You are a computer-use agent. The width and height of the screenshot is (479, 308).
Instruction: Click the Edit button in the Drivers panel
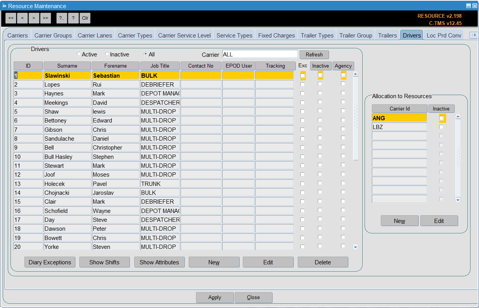[x=268, y=262]
